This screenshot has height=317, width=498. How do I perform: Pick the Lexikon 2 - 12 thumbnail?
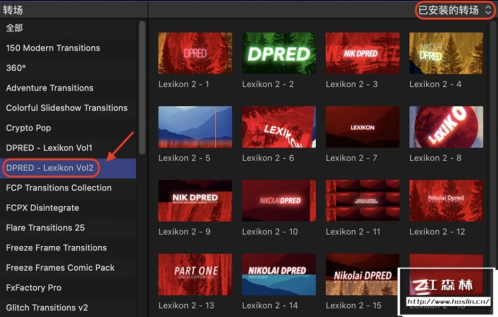click(x=446, y=201)
